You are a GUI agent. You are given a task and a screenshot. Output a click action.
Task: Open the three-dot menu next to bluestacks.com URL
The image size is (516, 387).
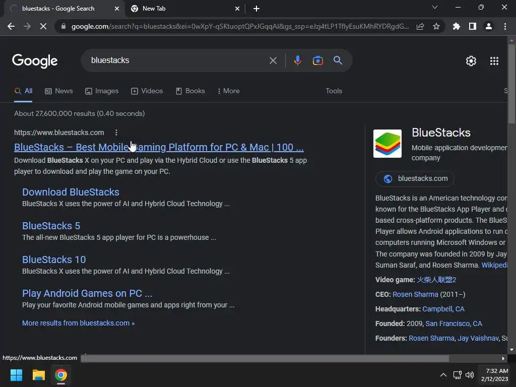[116, 133]
